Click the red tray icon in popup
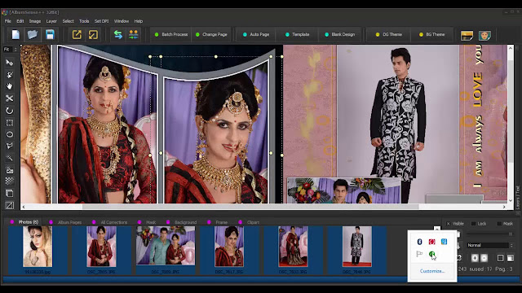The width and height of the screenshot is (522, 293). (431, 242)
